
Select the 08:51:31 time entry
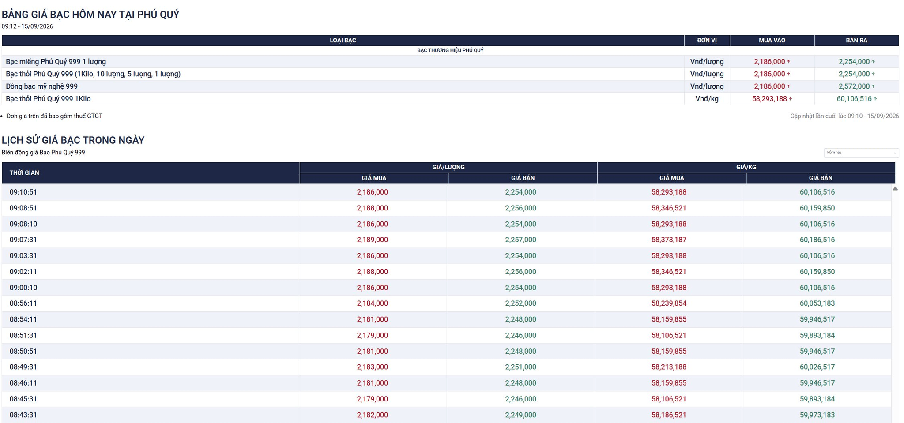[23, 335]
